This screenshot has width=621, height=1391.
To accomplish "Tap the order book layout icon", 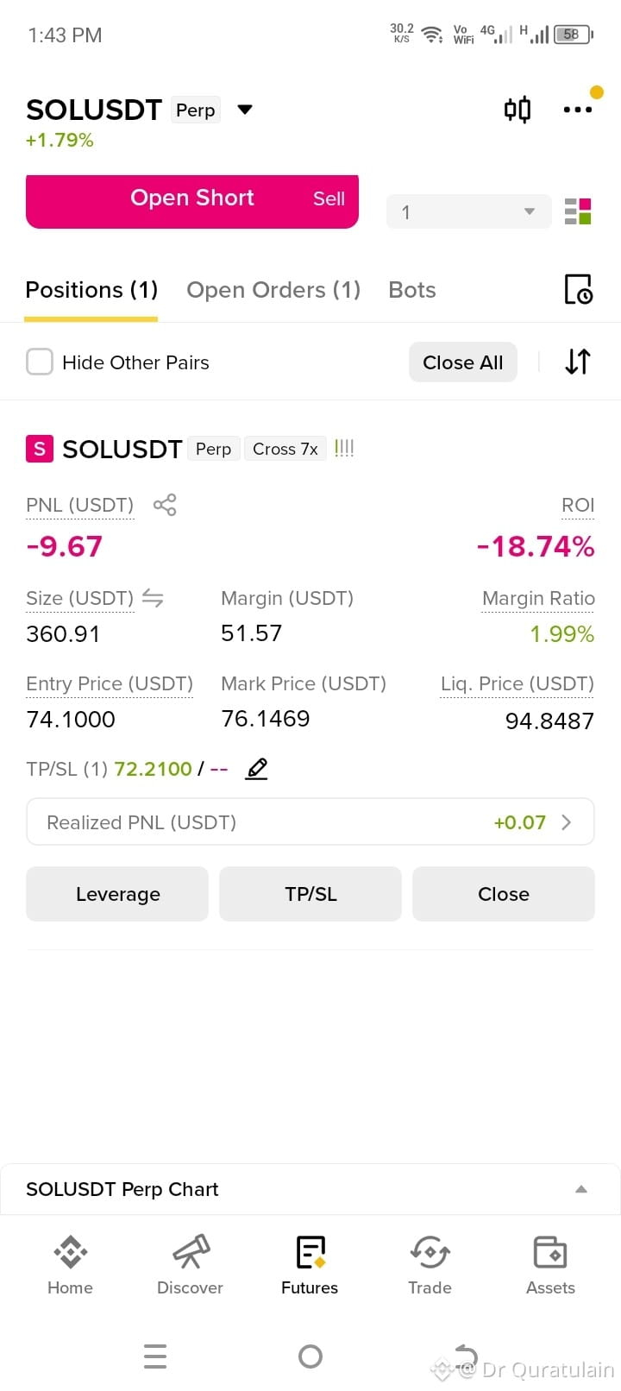I will pyautogui.click(x=578, y=211).
